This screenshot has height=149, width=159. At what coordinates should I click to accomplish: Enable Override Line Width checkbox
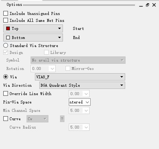pyautogui.click(x=5, y=94)
